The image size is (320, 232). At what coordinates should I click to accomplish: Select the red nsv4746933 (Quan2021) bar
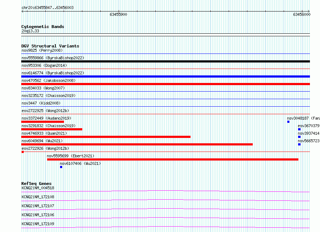[x=106, y=137]
